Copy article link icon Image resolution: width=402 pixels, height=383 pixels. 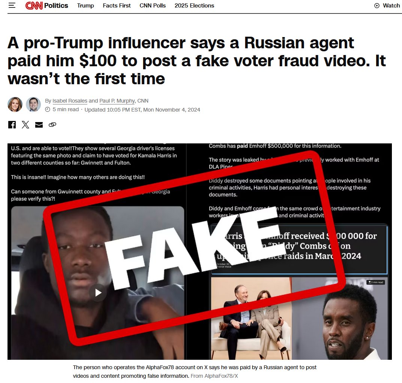(52, 125)
